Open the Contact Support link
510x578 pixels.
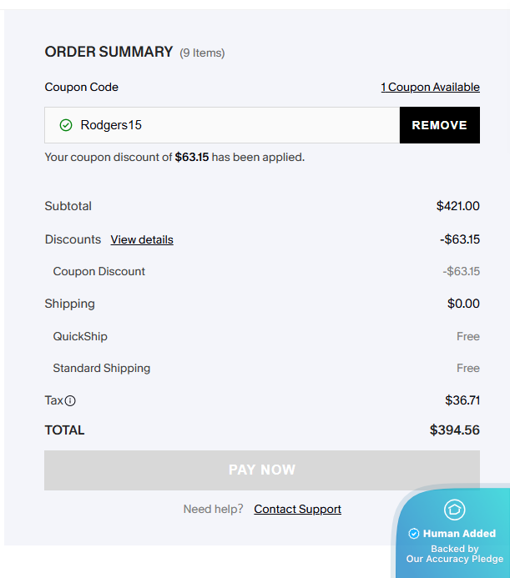pos(297,510)
